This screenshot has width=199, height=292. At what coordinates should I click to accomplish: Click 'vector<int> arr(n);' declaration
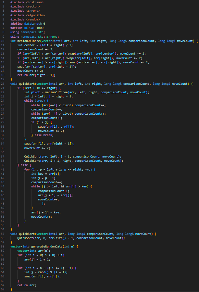(x=34, y=251)
